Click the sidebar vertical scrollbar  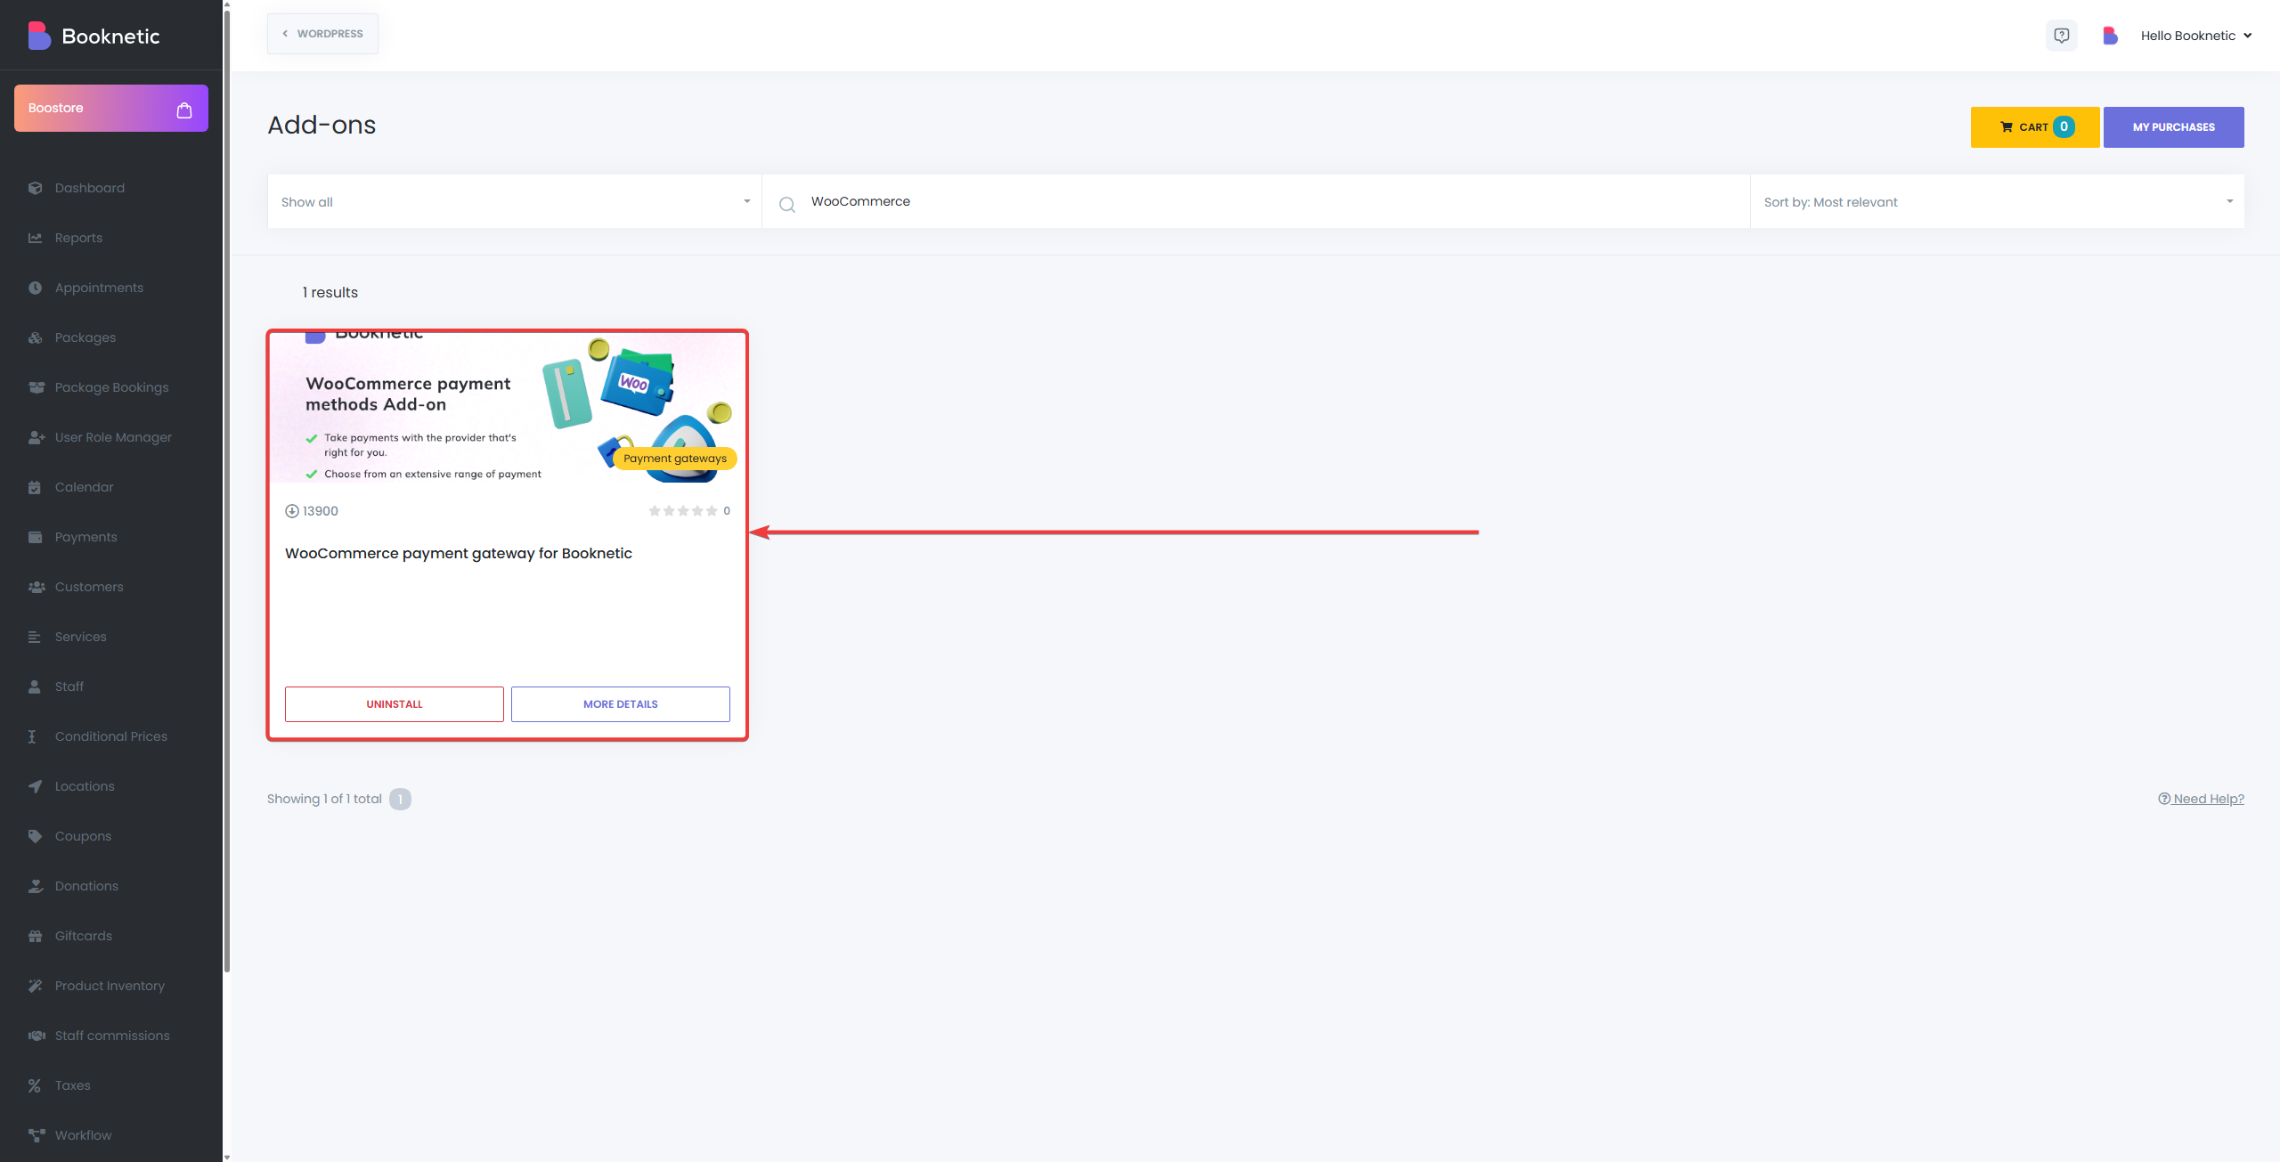227,490
